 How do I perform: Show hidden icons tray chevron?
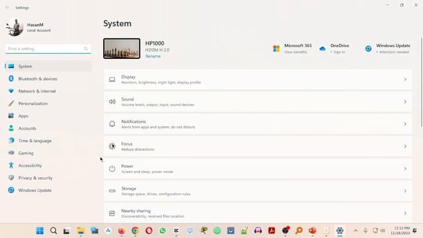(356, 231)
